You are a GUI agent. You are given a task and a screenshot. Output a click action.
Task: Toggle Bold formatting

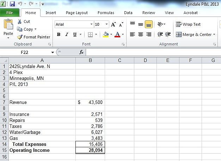(x=59, y=35)
